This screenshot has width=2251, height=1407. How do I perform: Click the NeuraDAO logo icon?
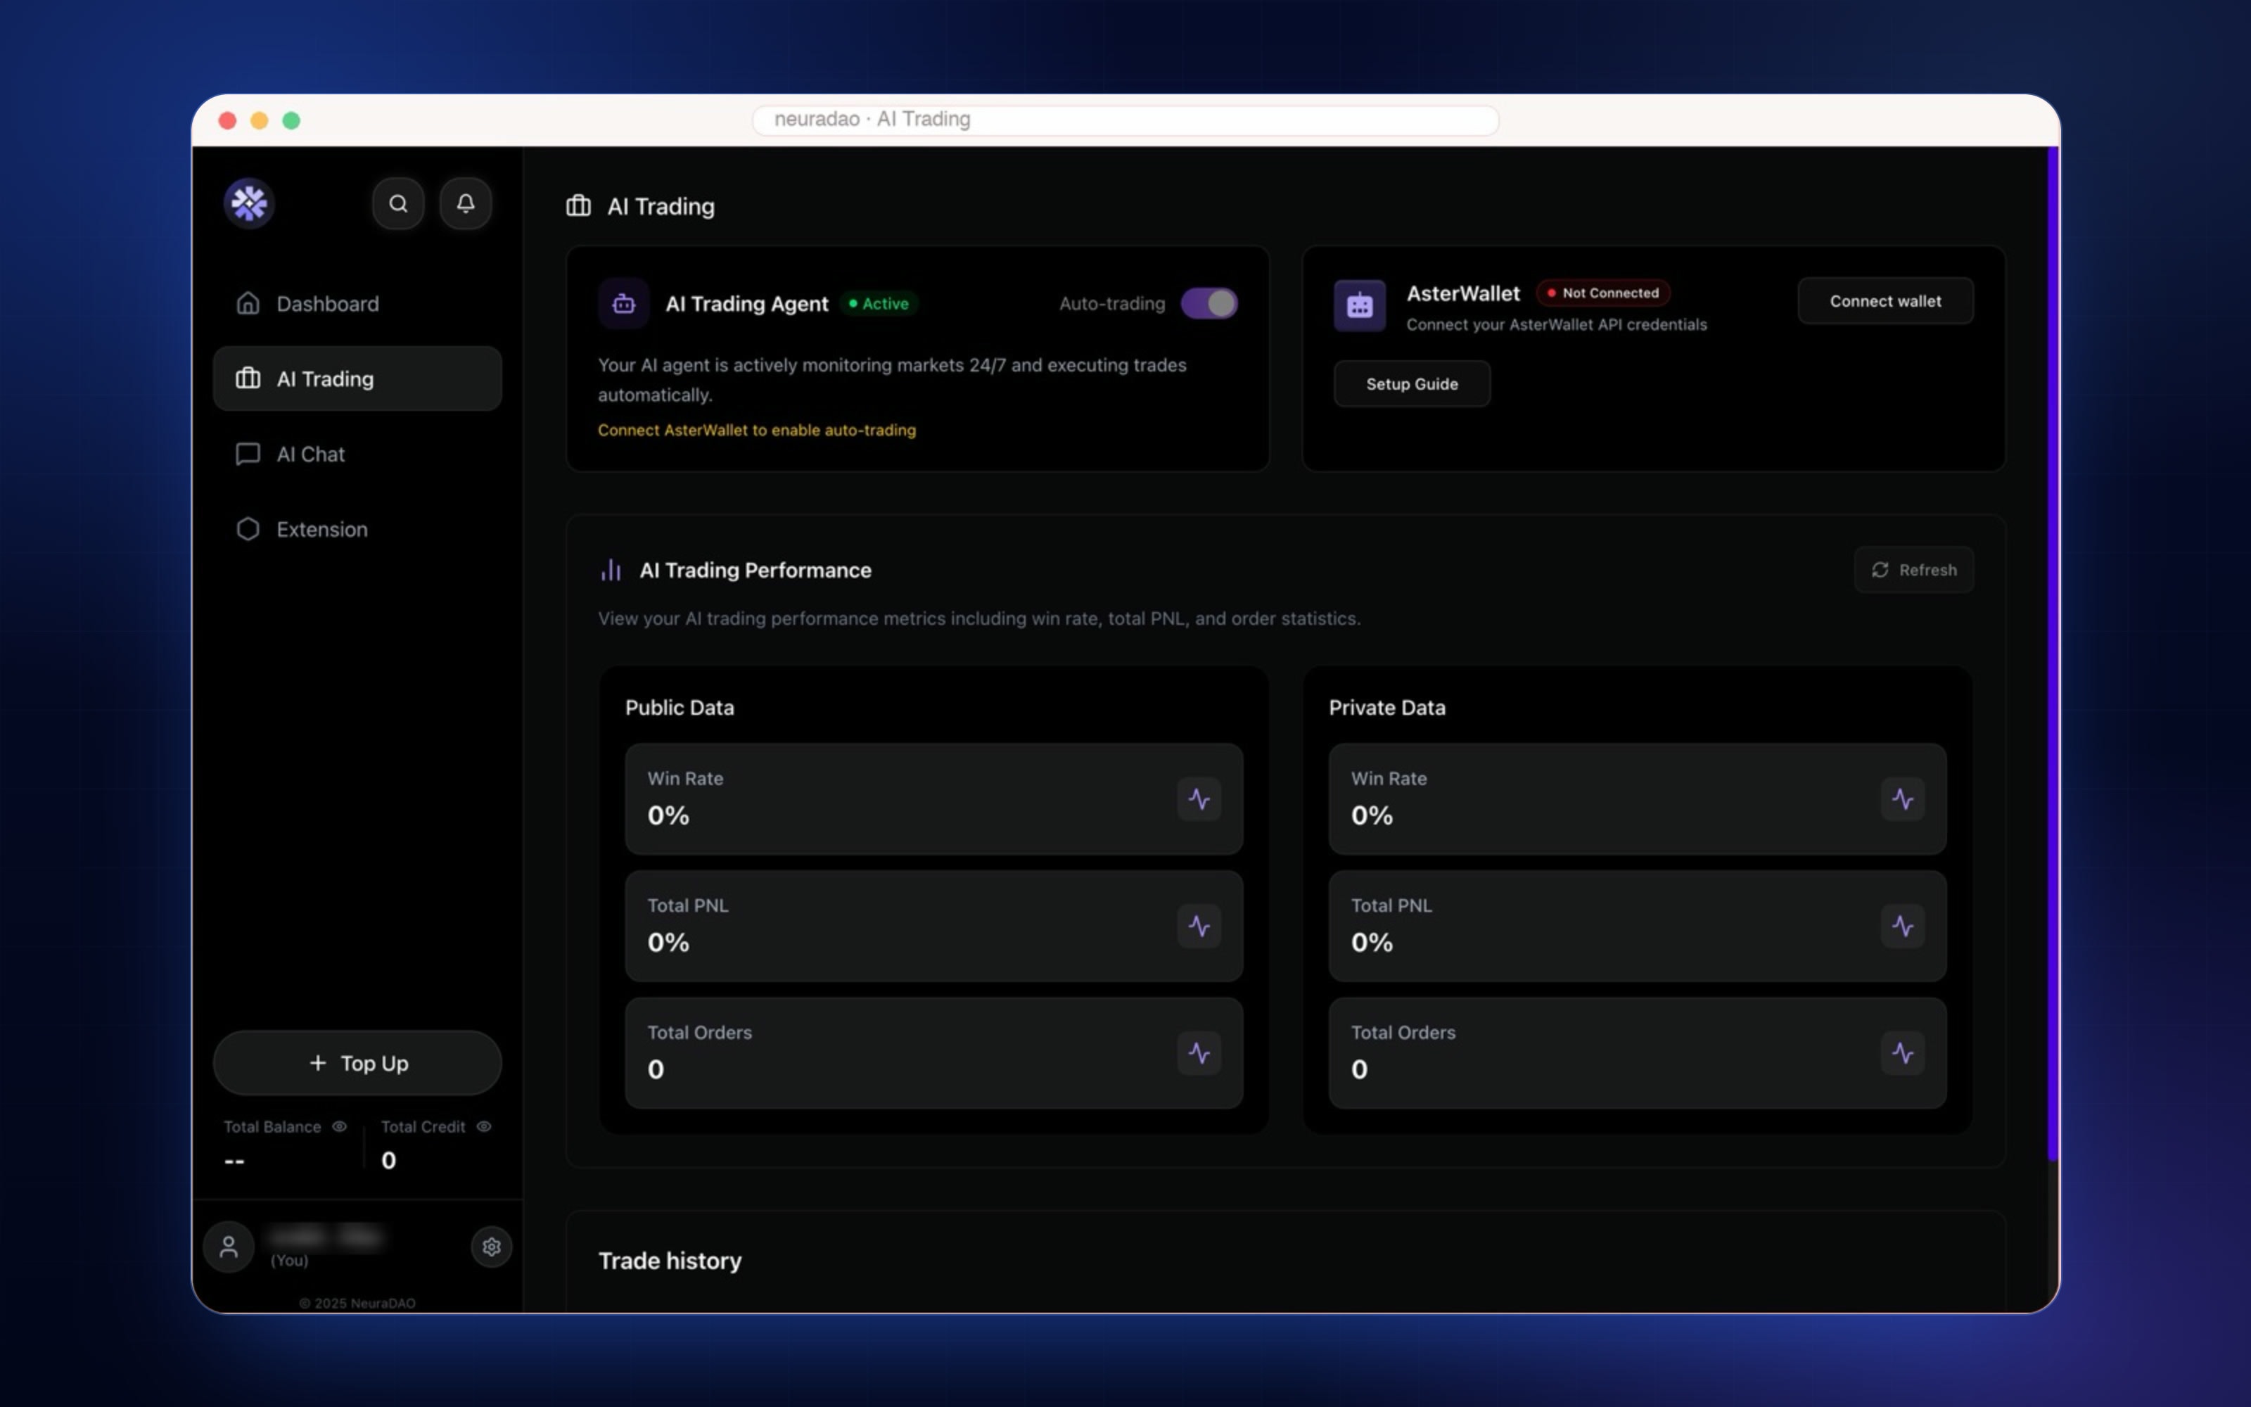(x=248, y=203)
